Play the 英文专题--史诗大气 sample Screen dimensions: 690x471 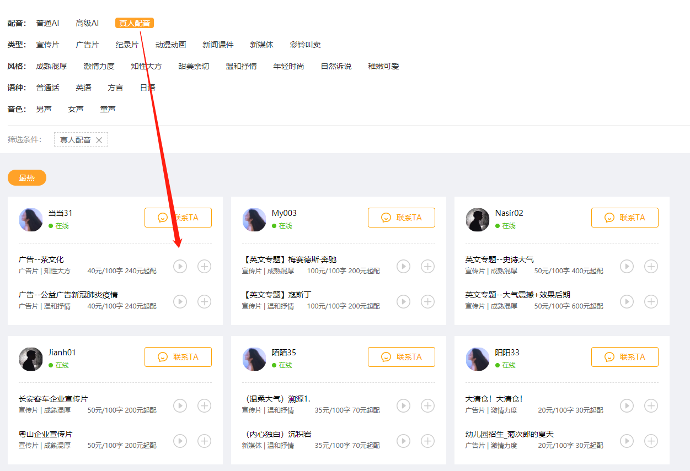point(627,266)
